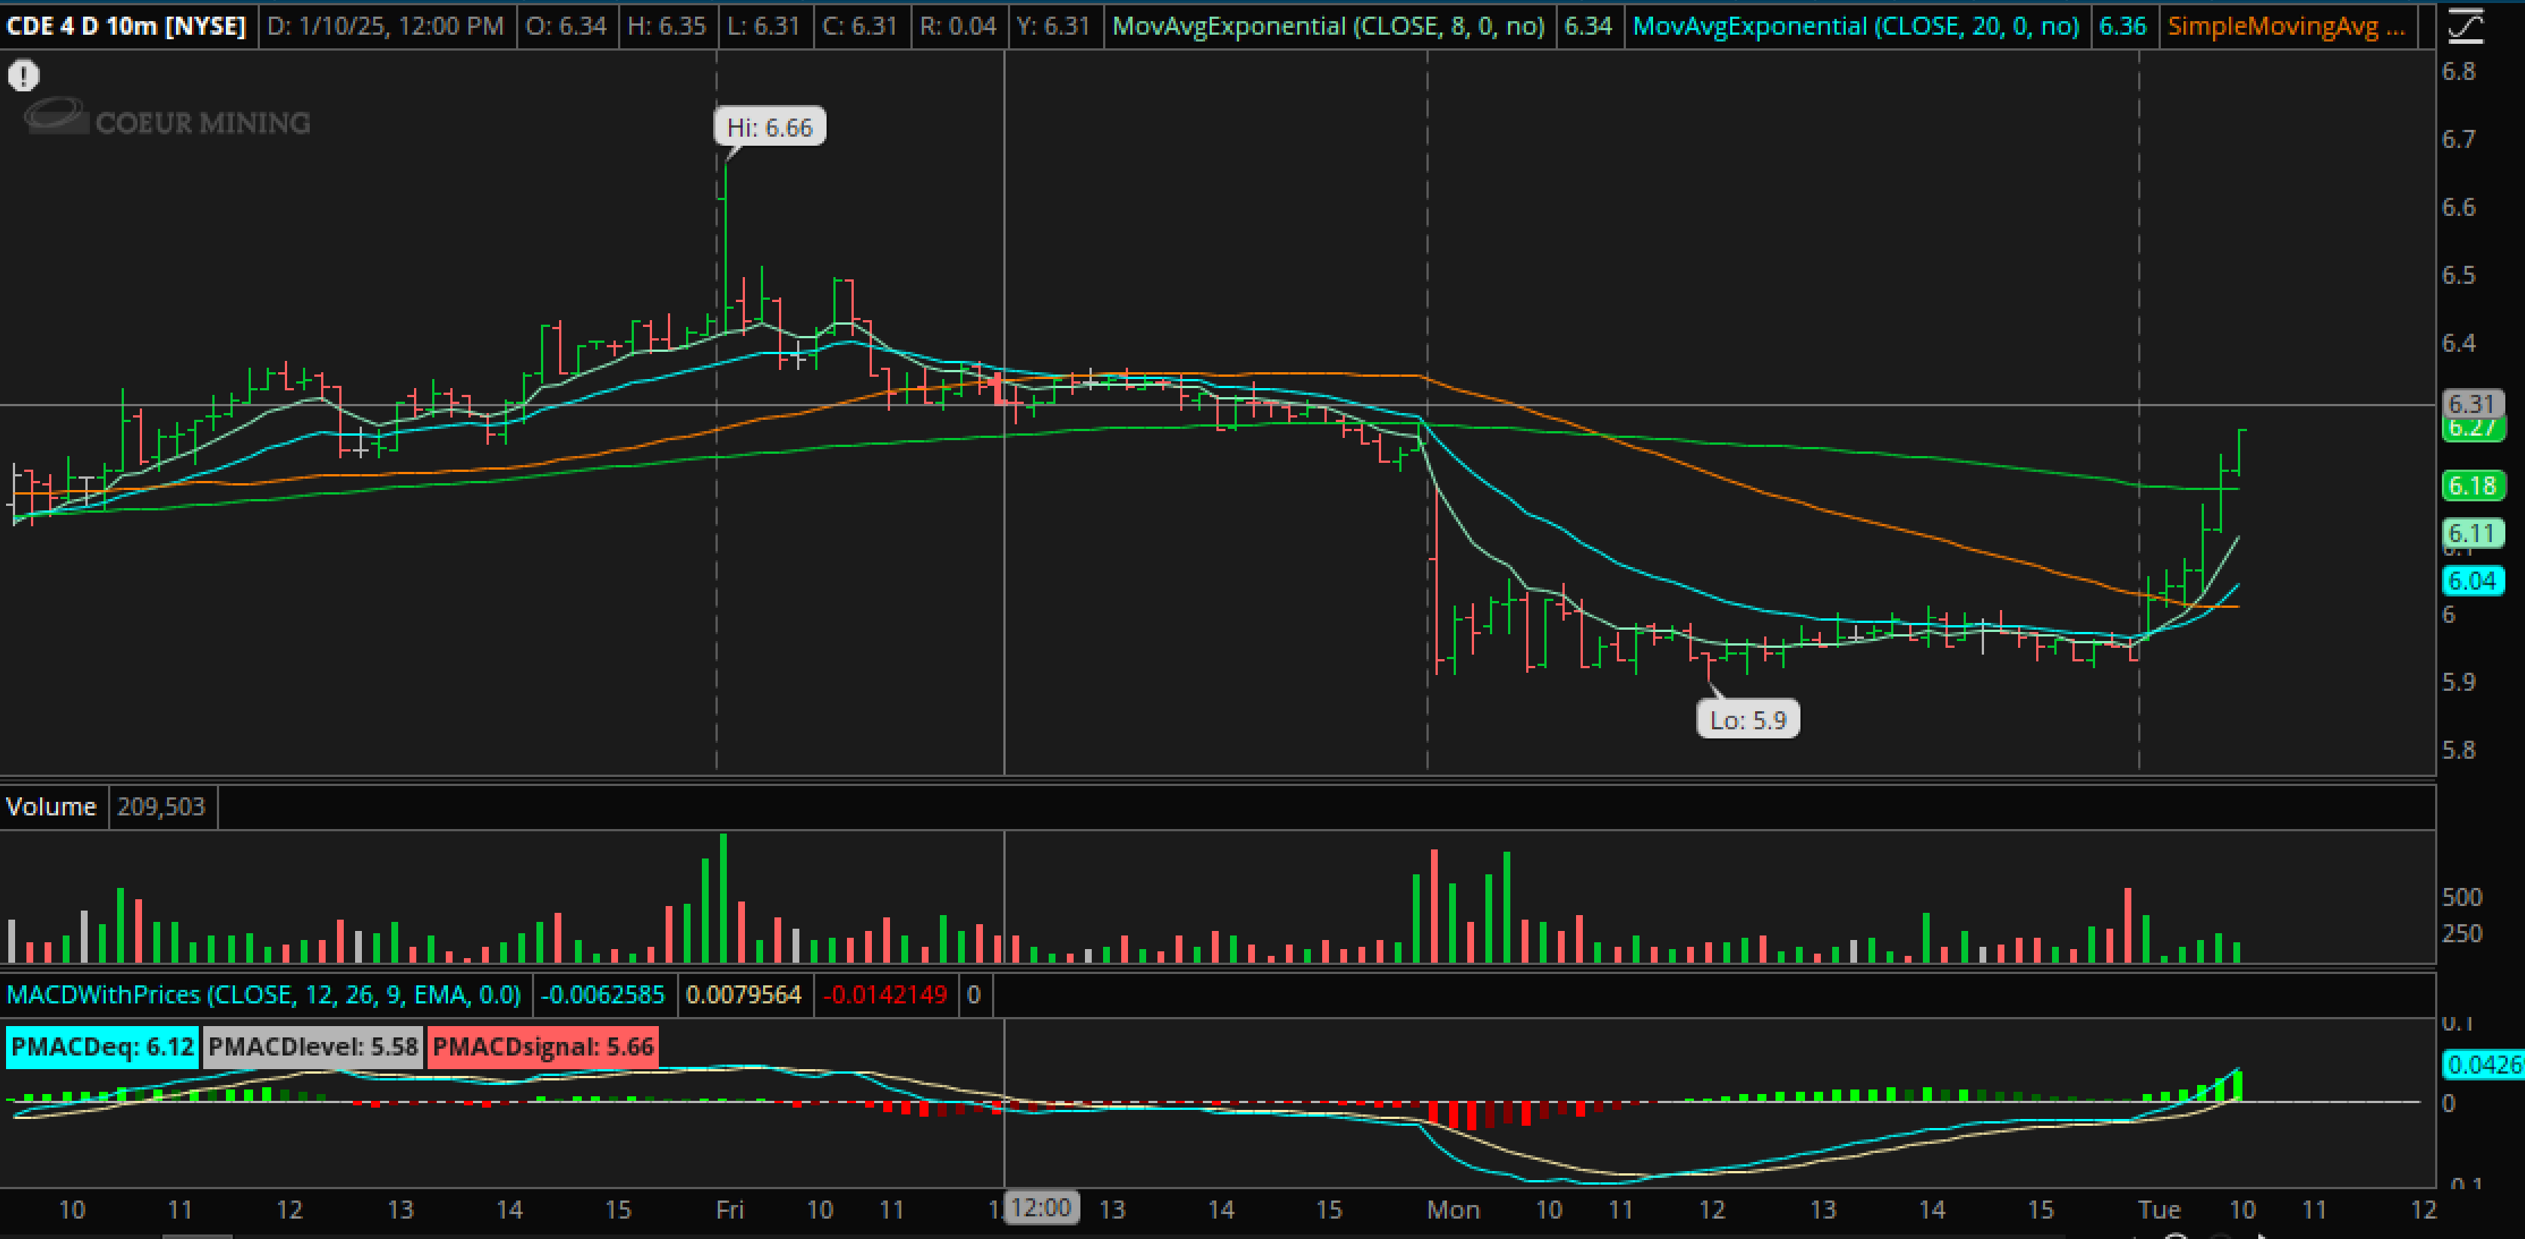Click the 12:00 time marker on the axis
The image size is (2525, 1239).
pos(1041,1207)
